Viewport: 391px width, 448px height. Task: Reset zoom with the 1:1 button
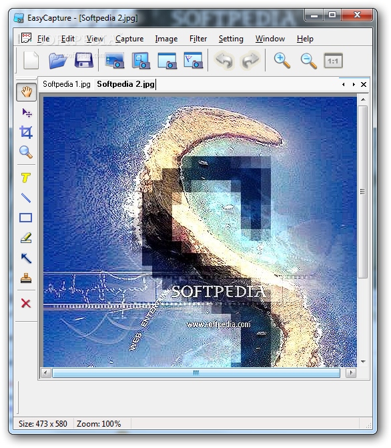(334, 61)
